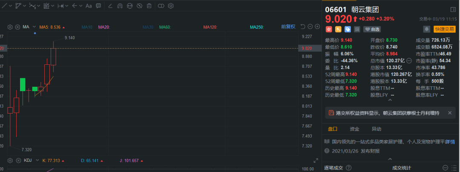Image resolution: width=460 pixels, height=172 pixels.
Task: Open 2021/03/26 发布财报 event
Action: 356,151
